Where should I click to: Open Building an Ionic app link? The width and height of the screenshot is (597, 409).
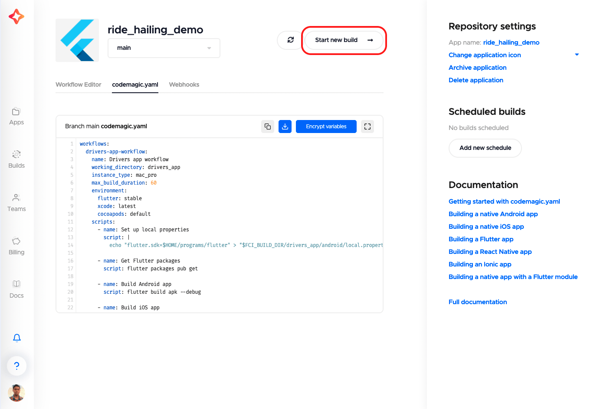(x=480, y=264)
